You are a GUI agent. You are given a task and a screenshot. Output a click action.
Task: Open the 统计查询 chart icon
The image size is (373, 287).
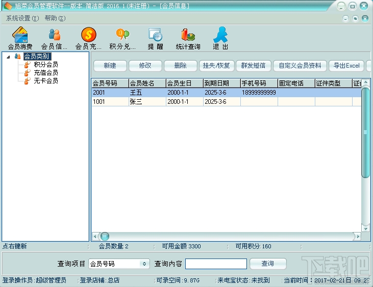pyautogui.click(x=188, y=35)
